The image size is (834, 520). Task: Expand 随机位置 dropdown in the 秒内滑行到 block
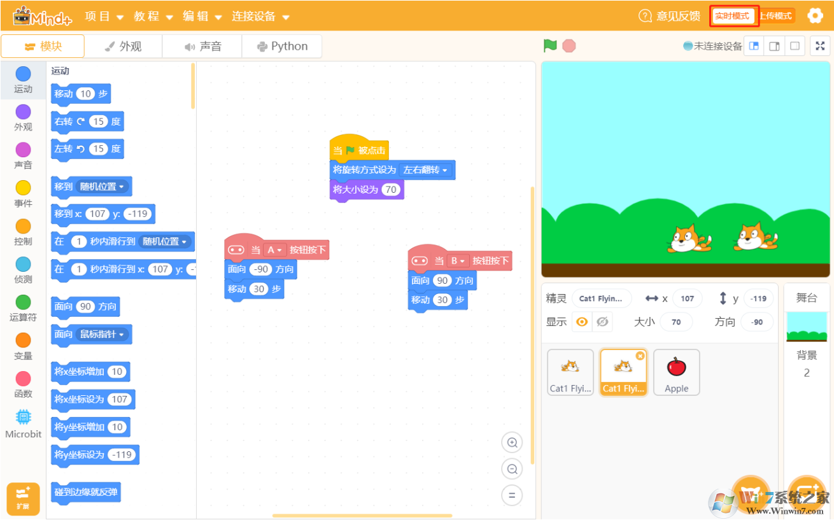point(165,242)
